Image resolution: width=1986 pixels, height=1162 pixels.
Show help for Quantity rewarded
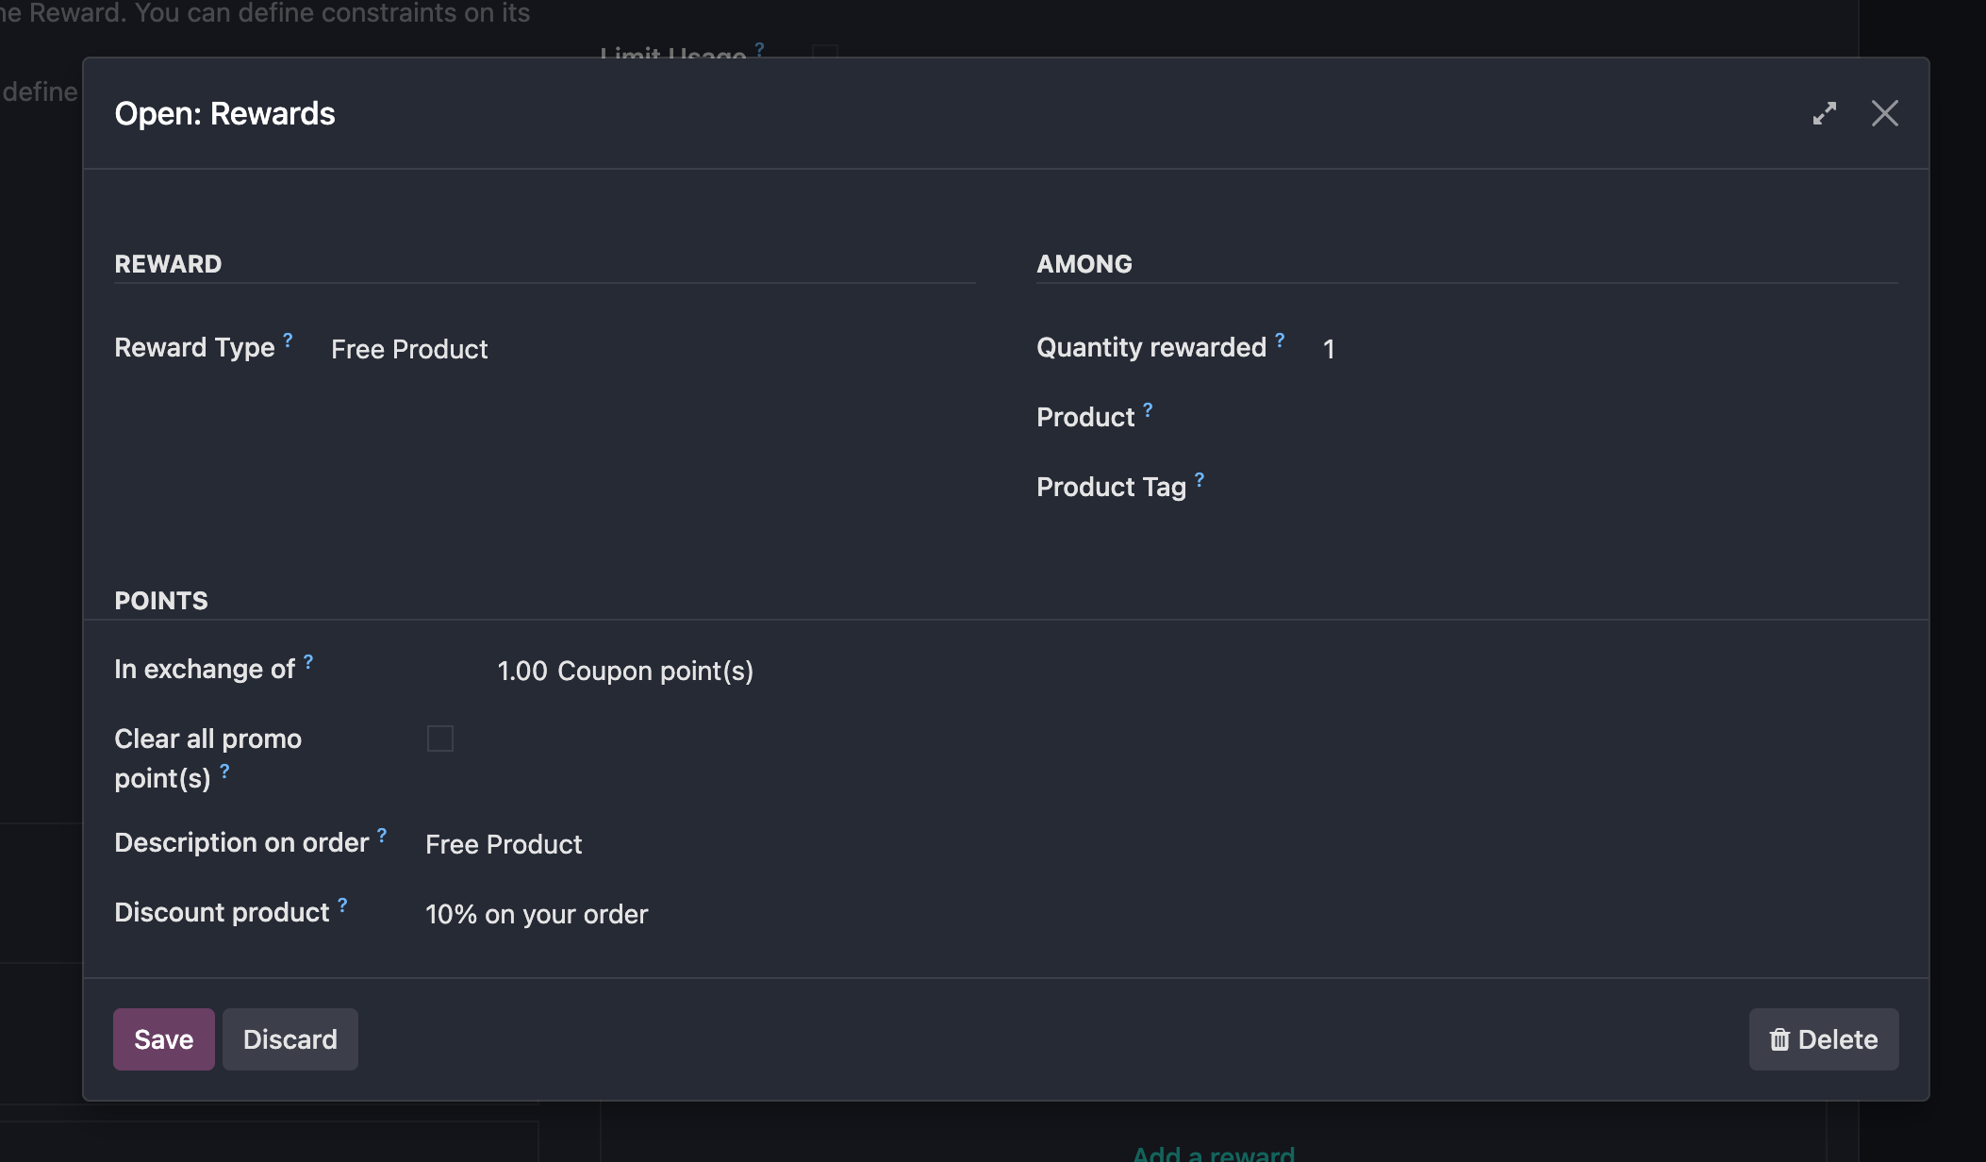coord(1280,340)
